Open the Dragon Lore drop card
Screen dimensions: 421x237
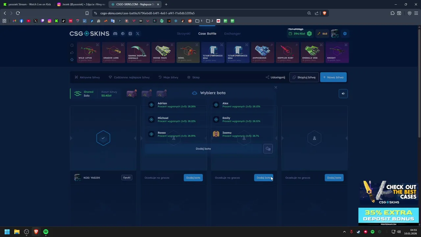tap(113, 52)
